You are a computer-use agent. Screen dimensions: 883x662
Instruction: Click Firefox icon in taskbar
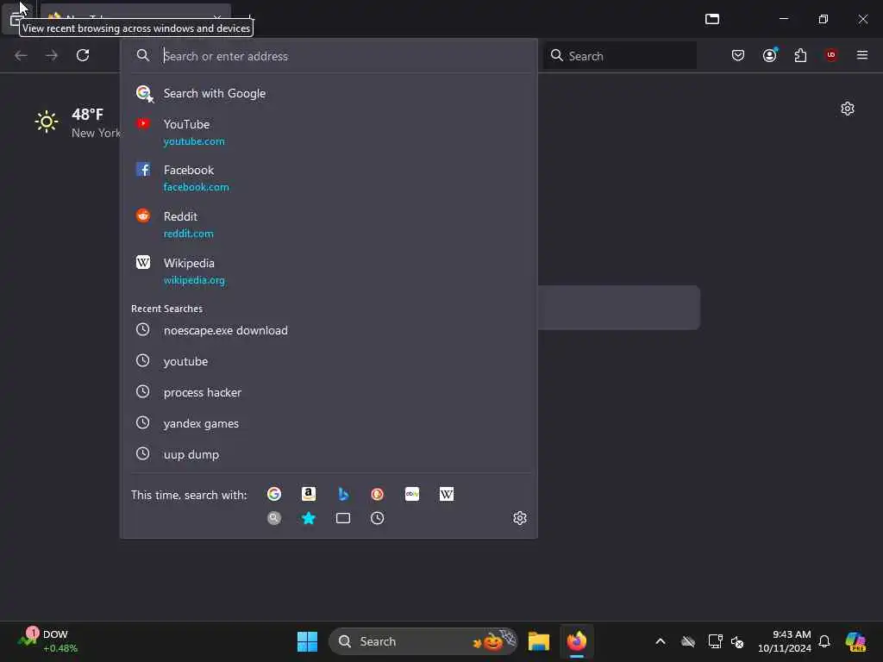point(577,641)
